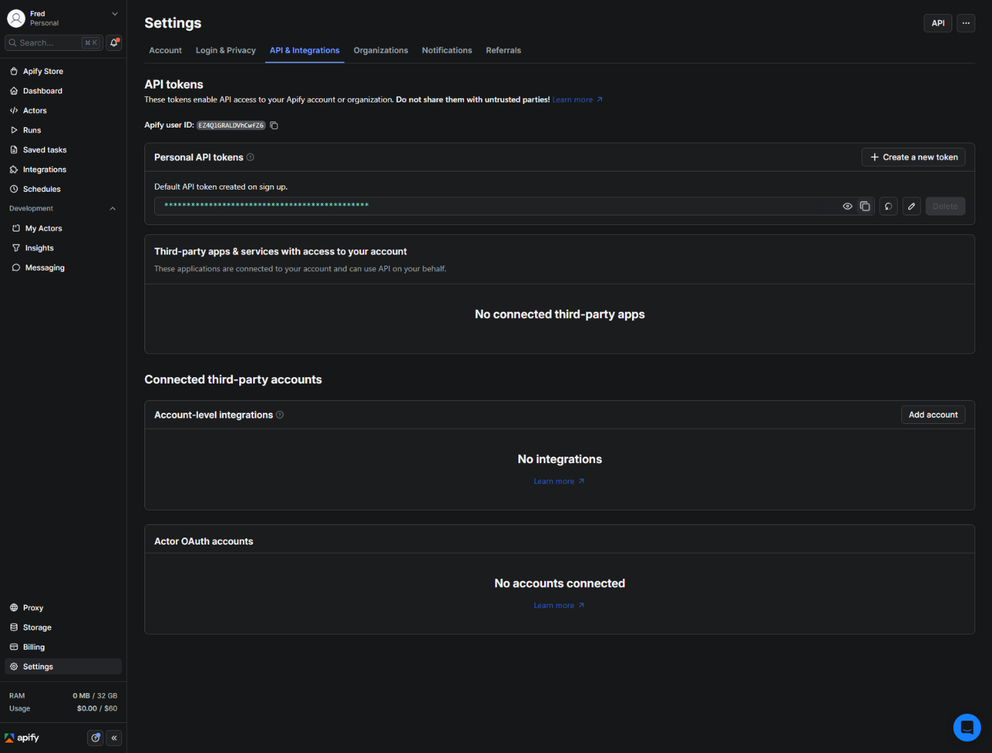Go to Dashboard
Image resolution: width=992 pixels, height=753 pixels.
[63, 91]
